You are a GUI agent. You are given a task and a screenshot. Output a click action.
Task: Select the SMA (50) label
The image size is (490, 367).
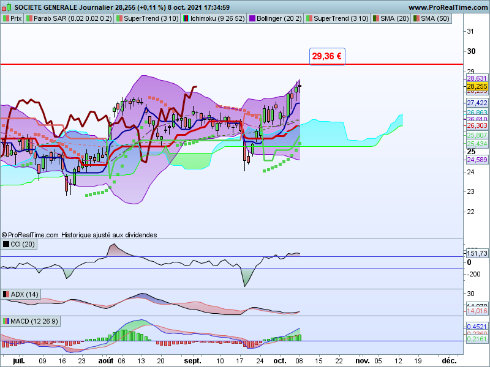(432, 18)
